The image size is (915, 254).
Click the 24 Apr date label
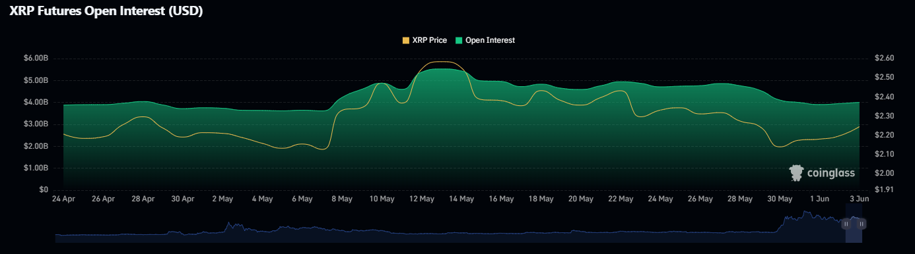click(x=63, y=198)
